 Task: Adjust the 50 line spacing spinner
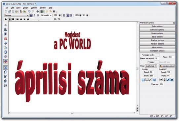point(87,15)
